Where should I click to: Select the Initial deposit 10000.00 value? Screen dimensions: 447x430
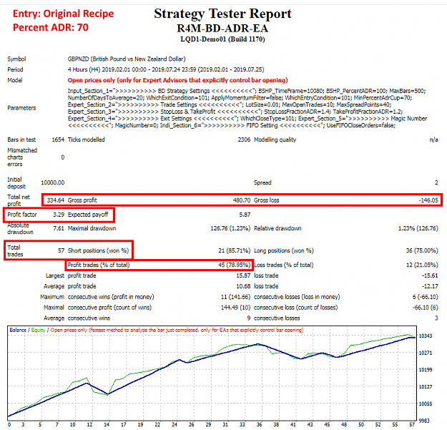click(53, 182)
